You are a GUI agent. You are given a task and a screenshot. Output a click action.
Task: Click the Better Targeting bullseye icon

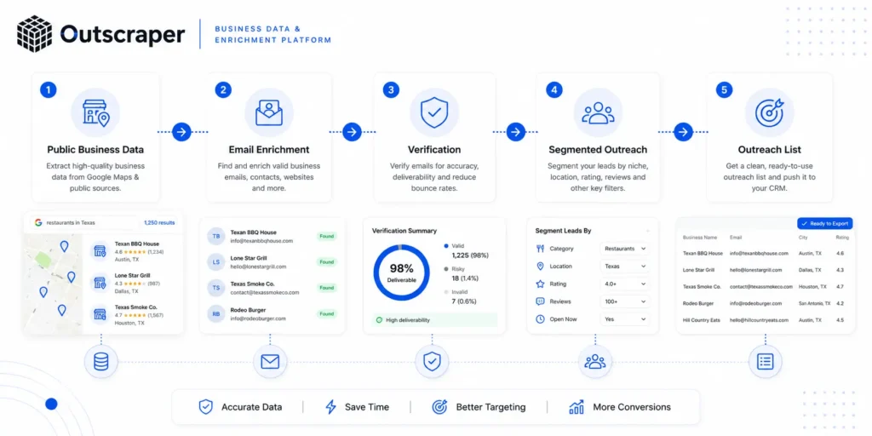(439, 407)
